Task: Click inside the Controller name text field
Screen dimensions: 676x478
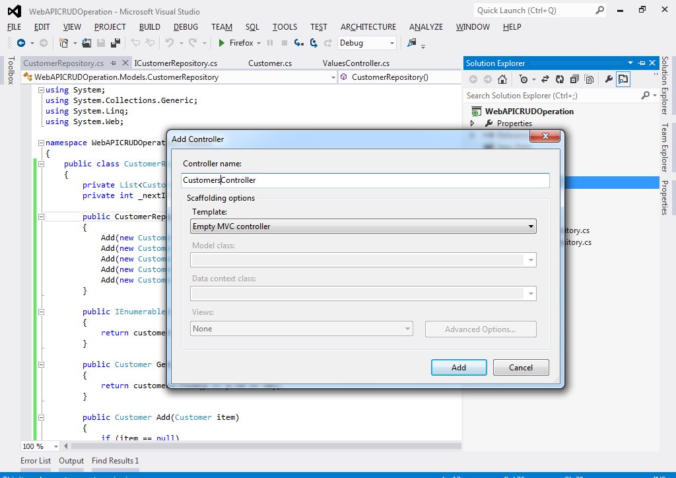Action: coord(364,180)
